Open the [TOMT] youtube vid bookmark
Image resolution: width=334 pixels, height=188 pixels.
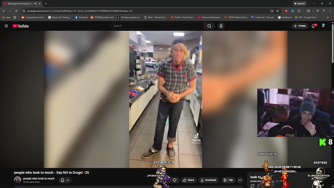(x=102, y=17)
